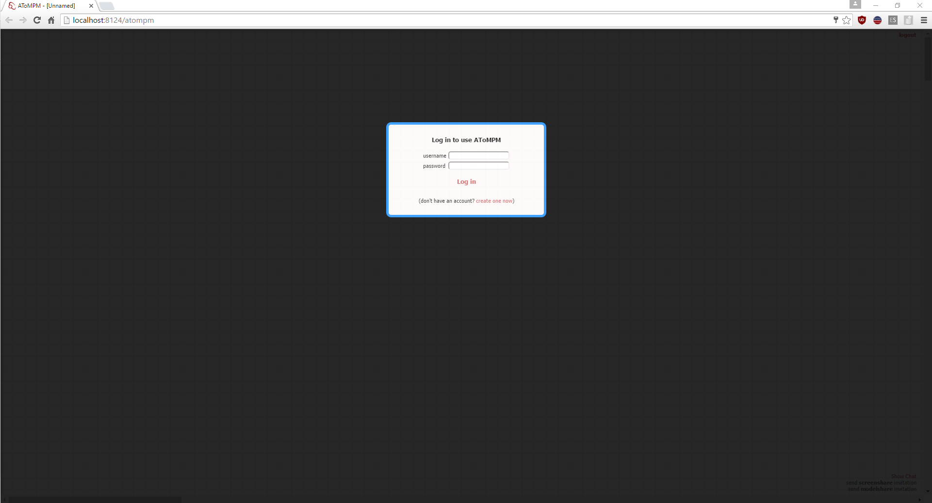Minimize the Chrome window
This screenshot has width=932, height=503.
coord(876,5)
